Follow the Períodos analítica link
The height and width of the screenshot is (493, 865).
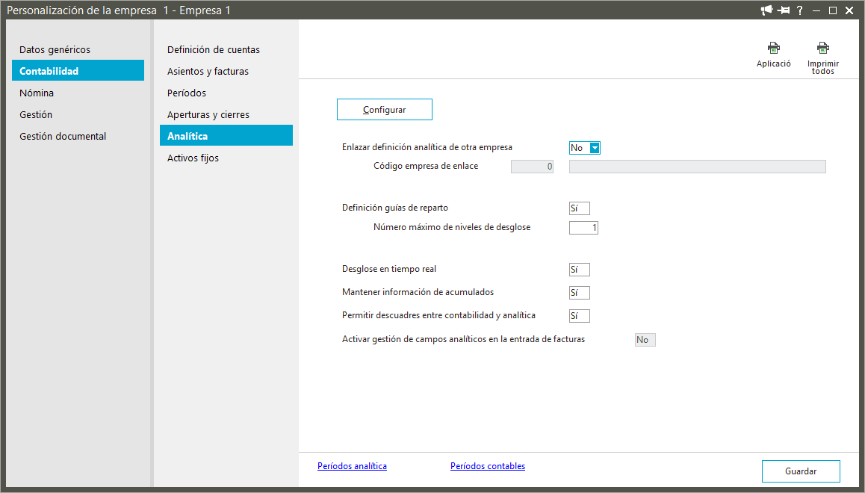pos(352,466)
